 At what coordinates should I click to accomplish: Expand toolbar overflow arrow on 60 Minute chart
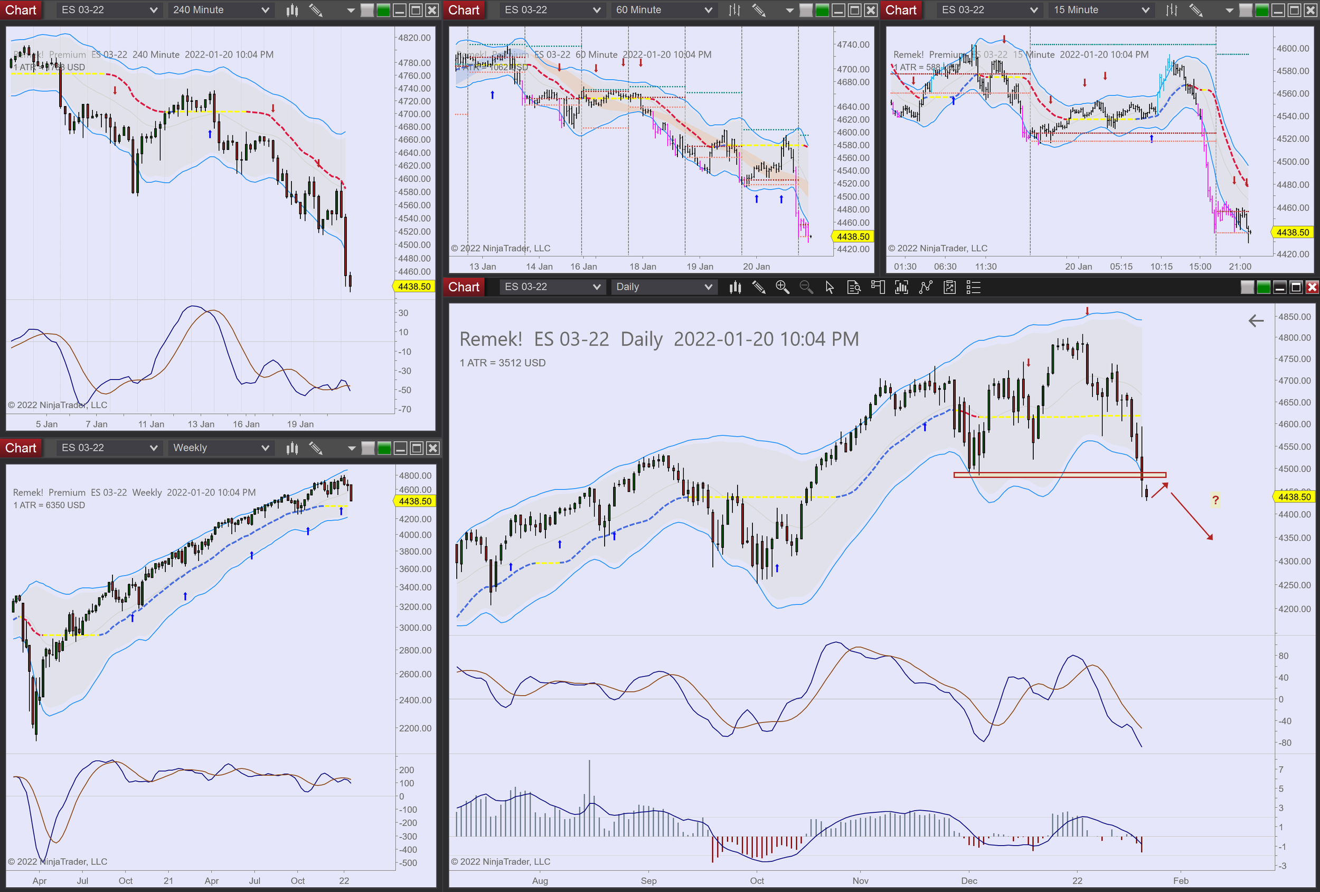click(x=789, y=10)
